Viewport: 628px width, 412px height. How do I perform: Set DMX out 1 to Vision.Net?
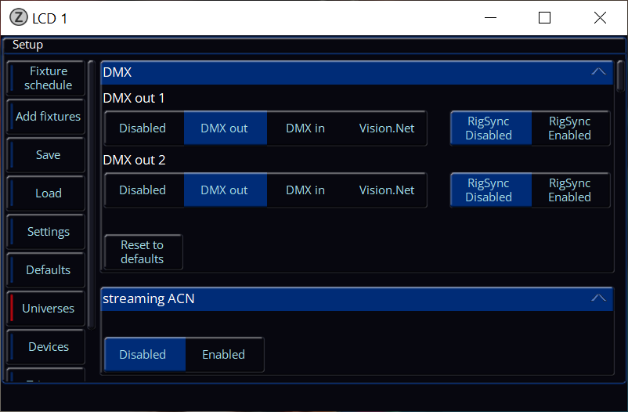(x=387, y=128)
